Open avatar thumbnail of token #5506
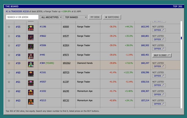This screenshot has width=187, height=118. pyautogui.click(x=31, y=47)
